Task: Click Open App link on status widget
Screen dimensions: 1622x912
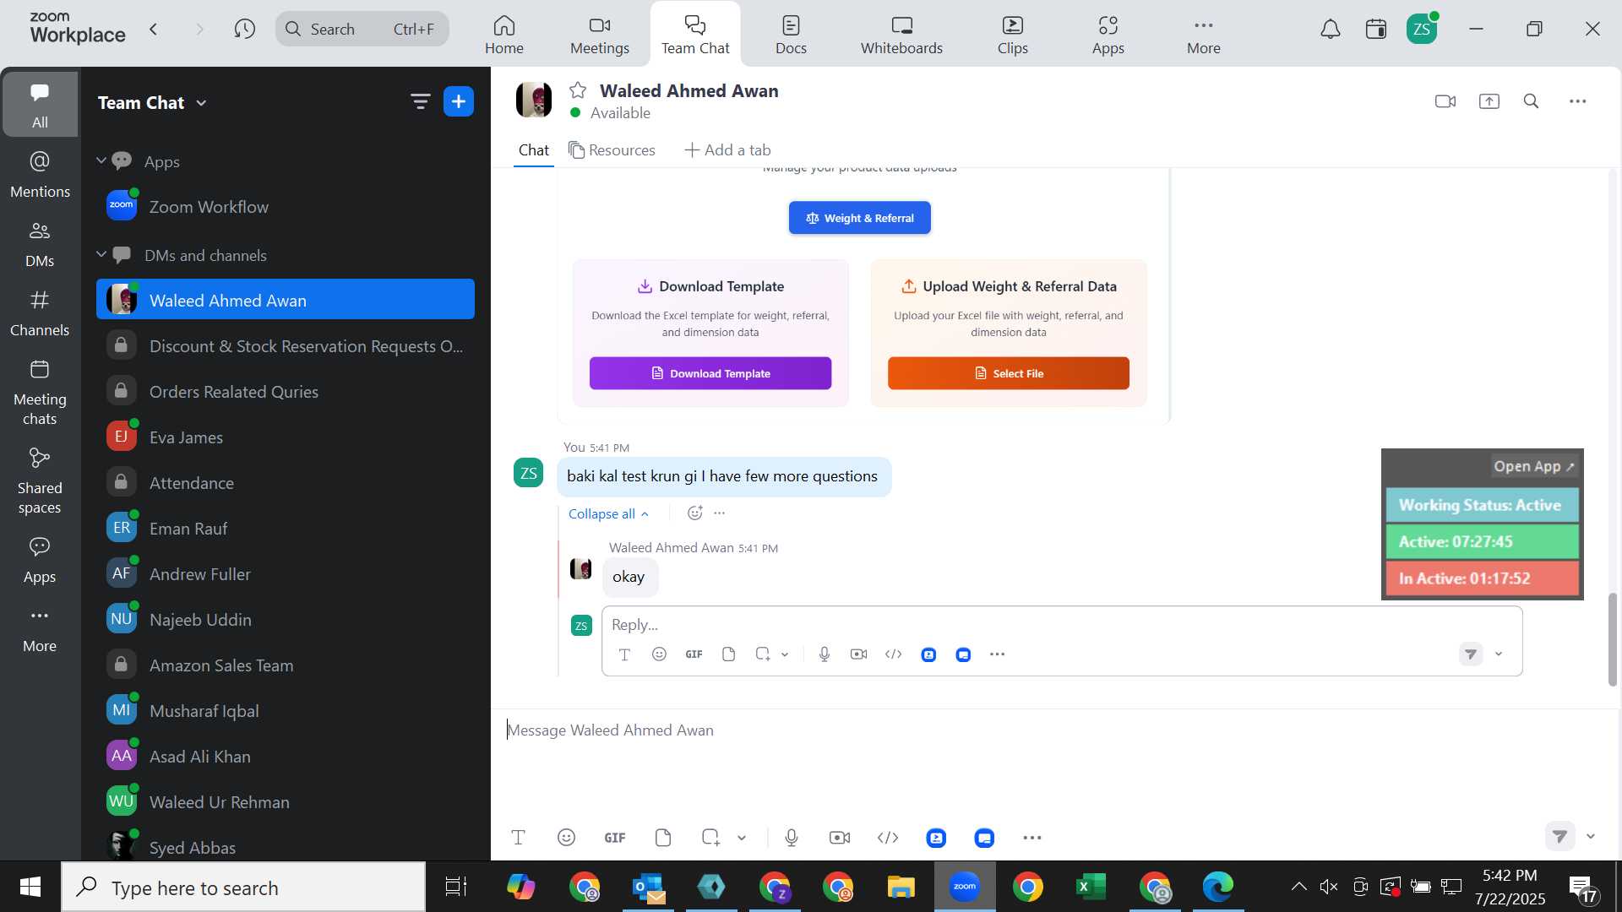Action: [1534, 466]
